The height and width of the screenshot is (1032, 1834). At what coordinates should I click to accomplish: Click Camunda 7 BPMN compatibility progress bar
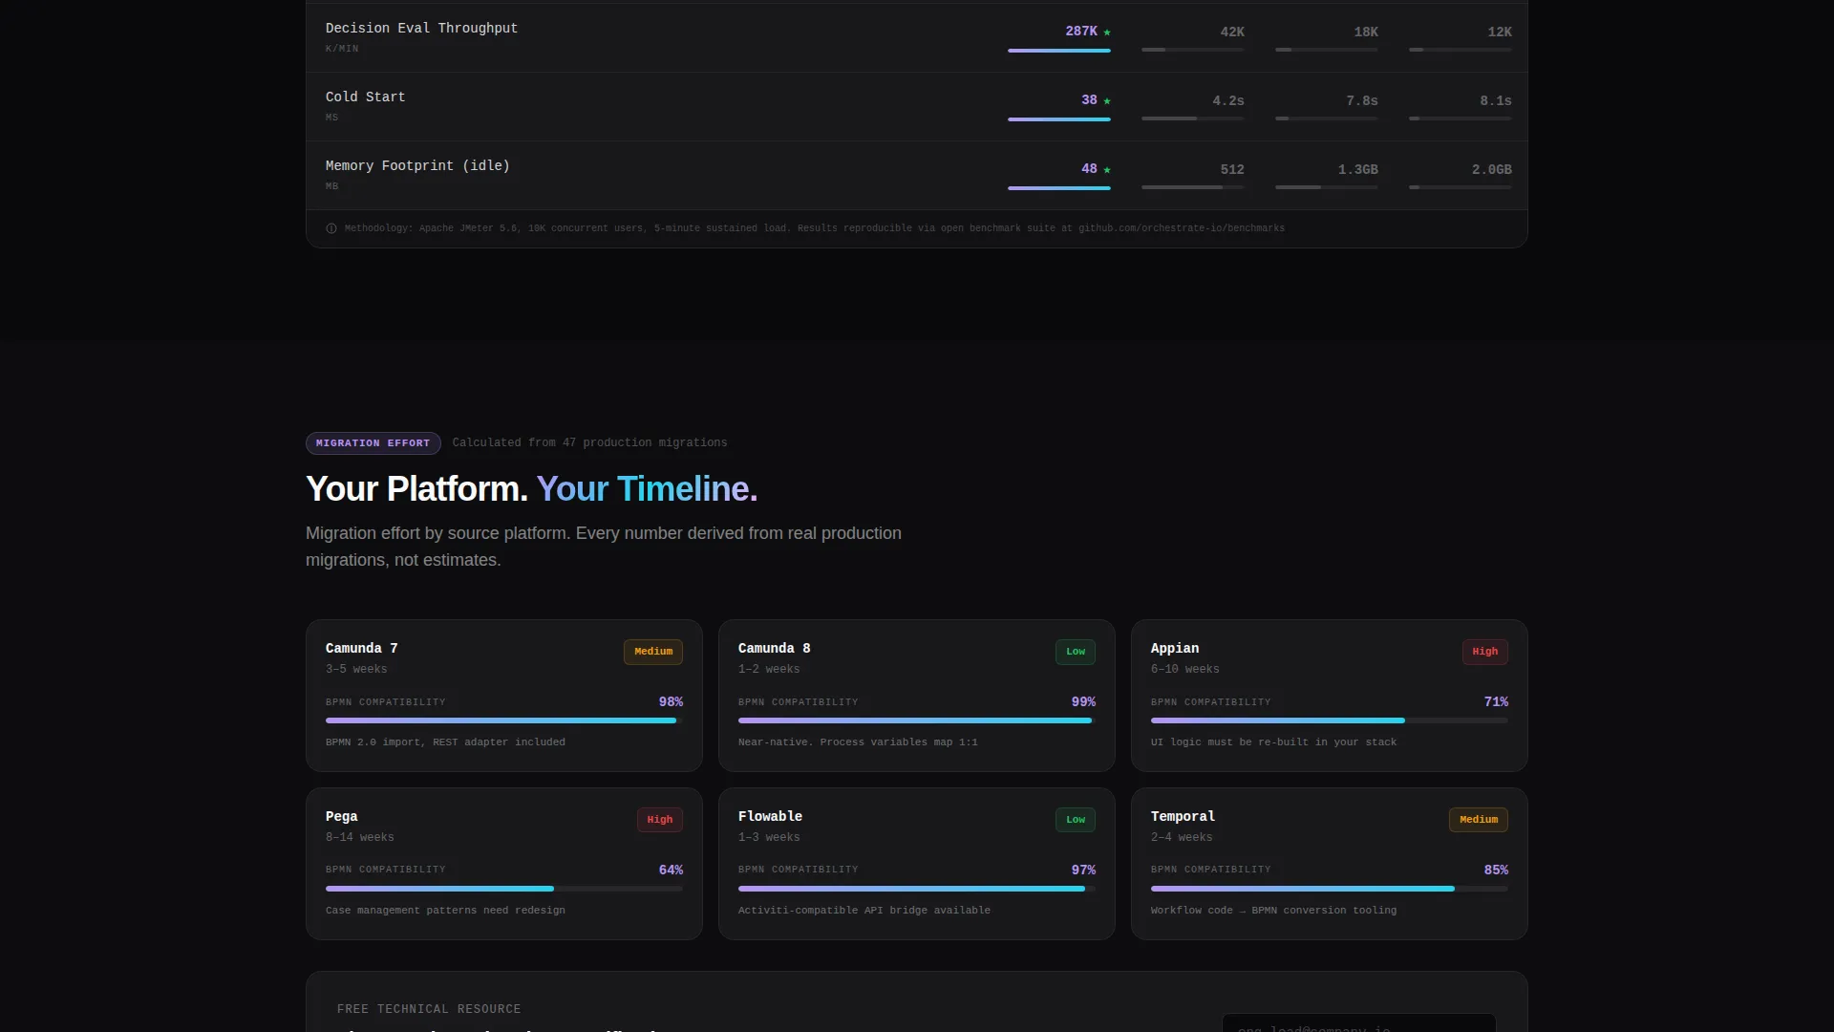[504, 720]
